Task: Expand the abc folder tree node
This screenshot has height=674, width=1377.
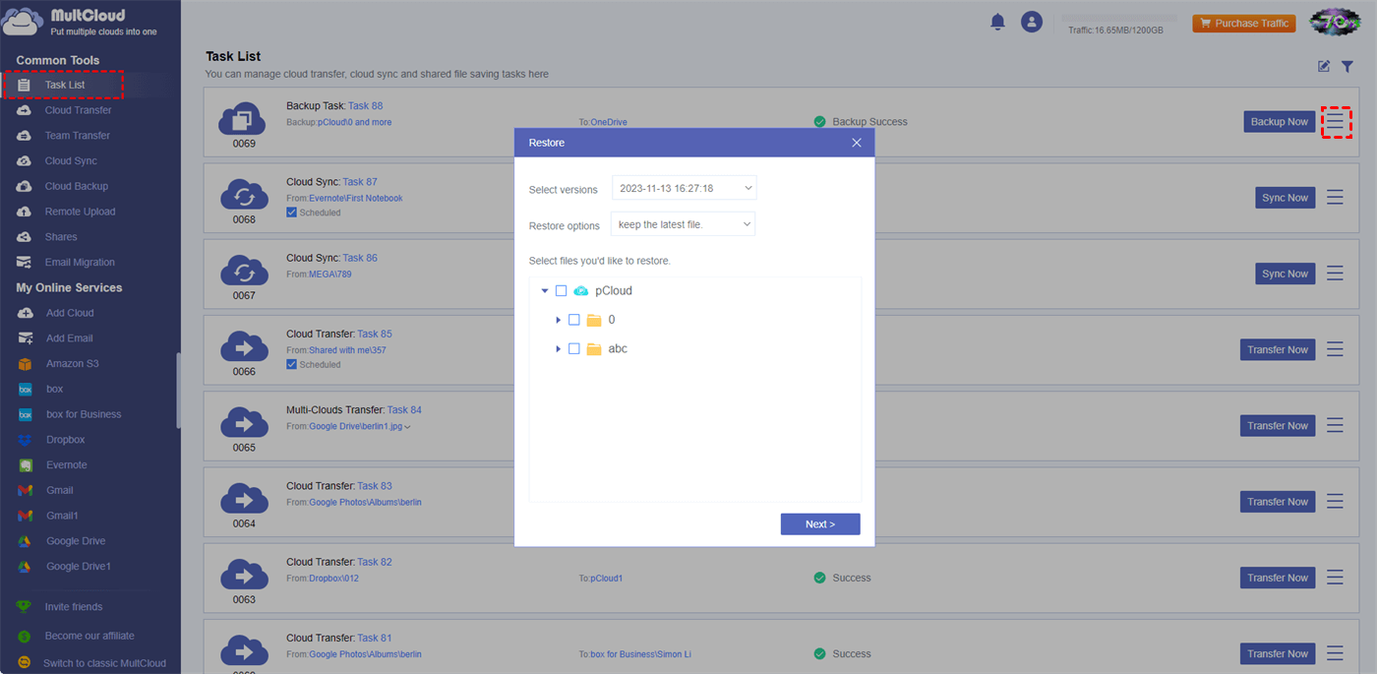Action: coord(558,349)
